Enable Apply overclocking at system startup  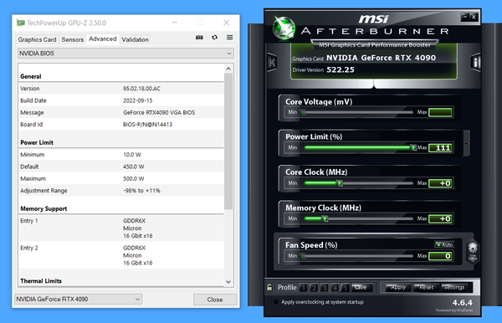(x=275, y=302)
